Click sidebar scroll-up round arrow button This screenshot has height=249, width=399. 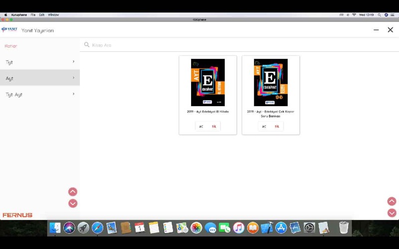click(x=72, y=192)
